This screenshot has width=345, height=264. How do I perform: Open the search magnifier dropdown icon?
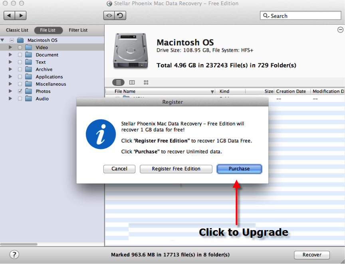click(x=266, y=16)
